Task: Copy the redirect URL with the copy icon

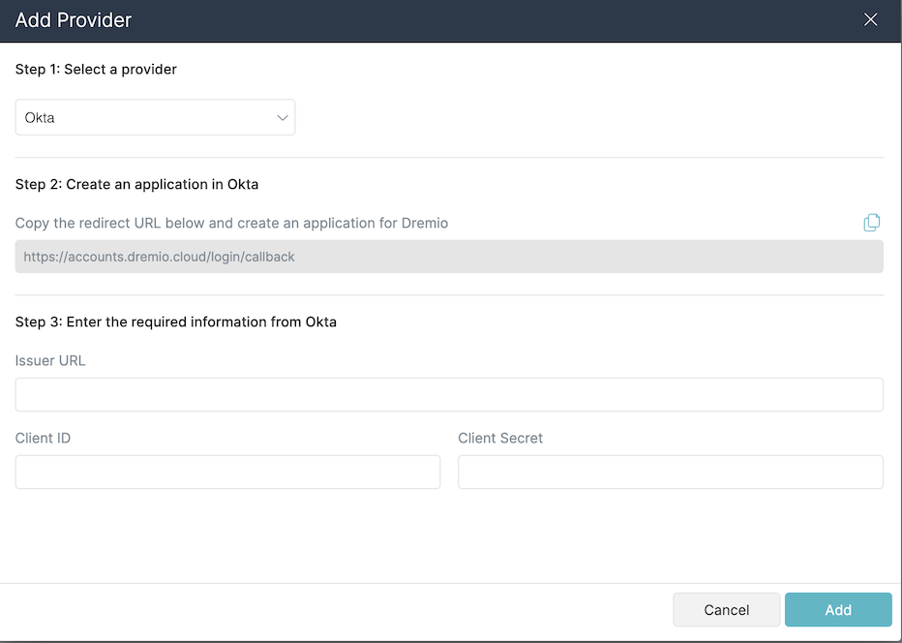Action: (x=871, y=223)
